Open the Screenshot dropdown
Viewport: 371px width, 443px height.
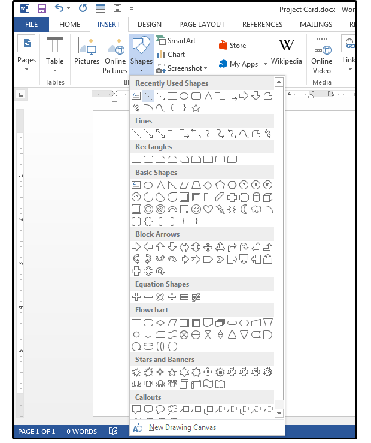point(182,68)
